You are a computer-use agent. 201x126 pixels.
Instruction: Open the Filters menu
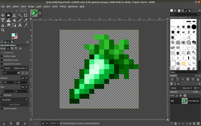point(63,6)
